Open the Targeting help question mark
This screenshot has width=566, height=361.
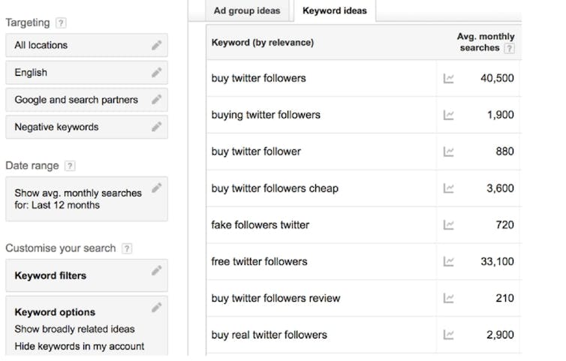tap(61, 23)
